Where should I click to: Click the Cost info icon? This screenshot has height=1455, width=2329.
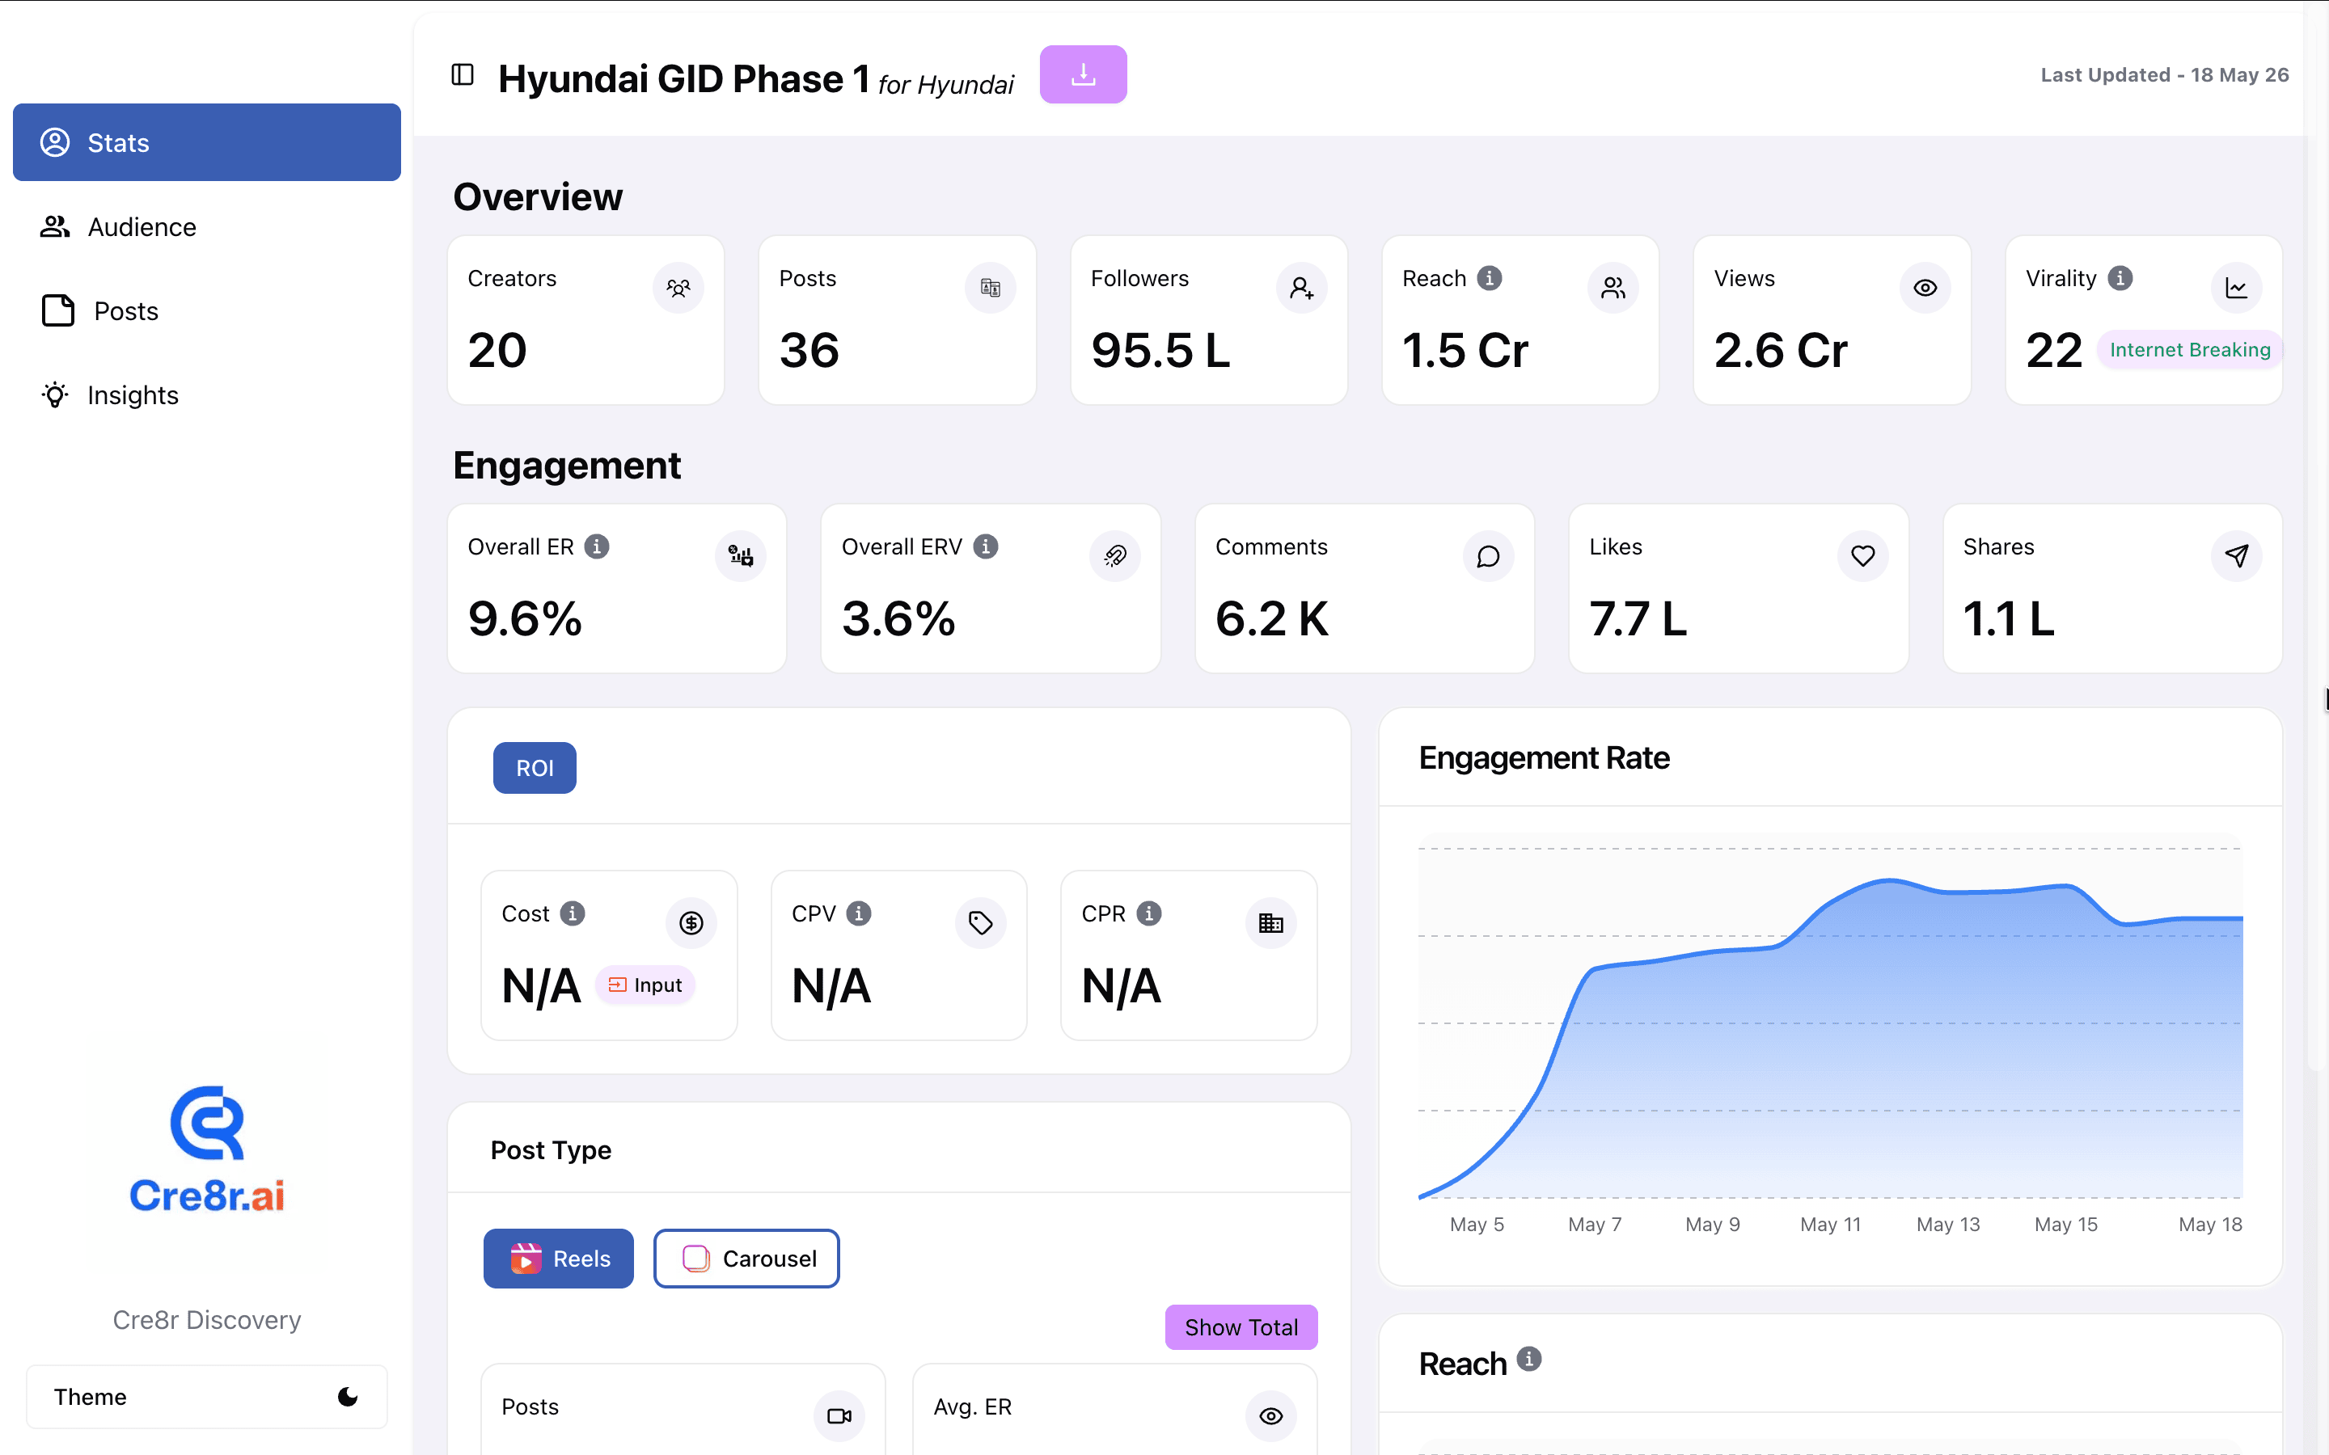coord(573,913)
